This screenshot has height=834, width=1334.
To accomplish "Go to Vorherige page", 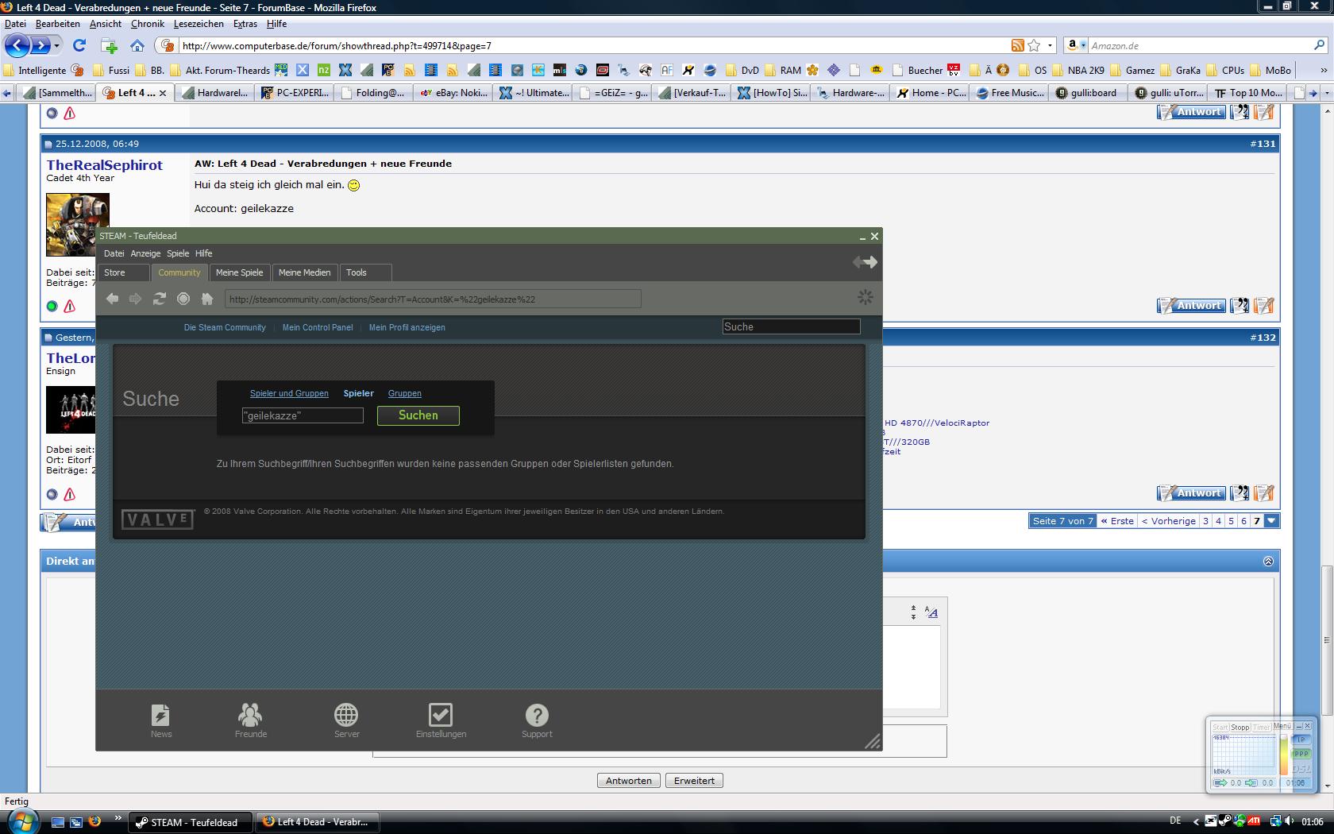I will tap(1169, 521).
